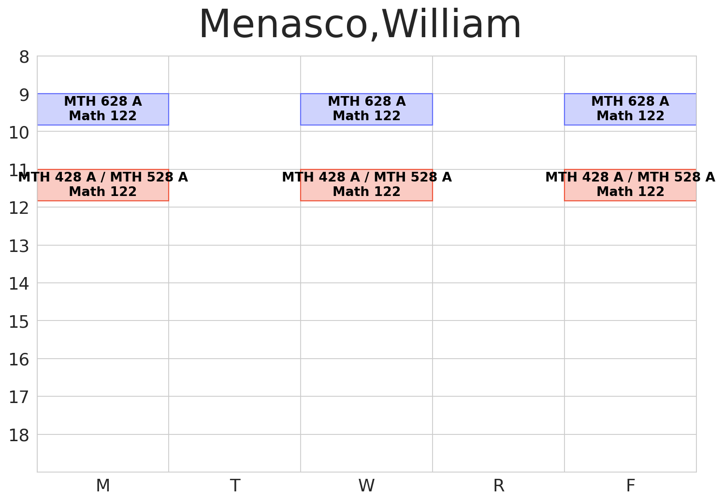The width and height of the screenshot is (723, 502).
Task: Click the M day label
Action: (103, 486)
